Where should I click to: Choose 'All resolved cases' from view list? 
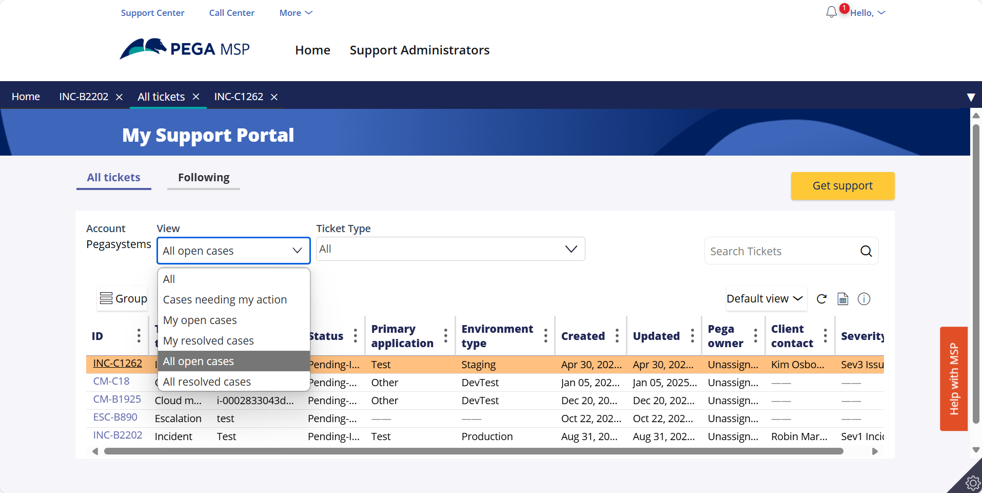(207, 382)
